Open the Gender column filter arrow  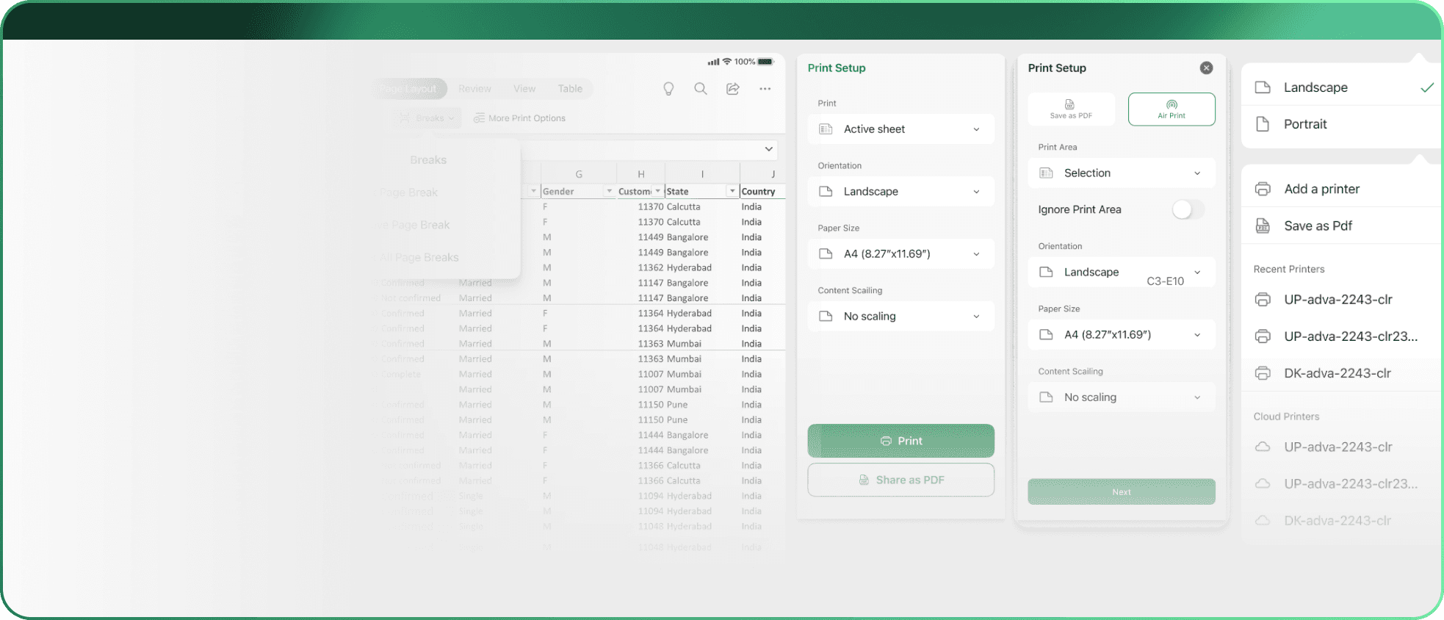[609, 191]
